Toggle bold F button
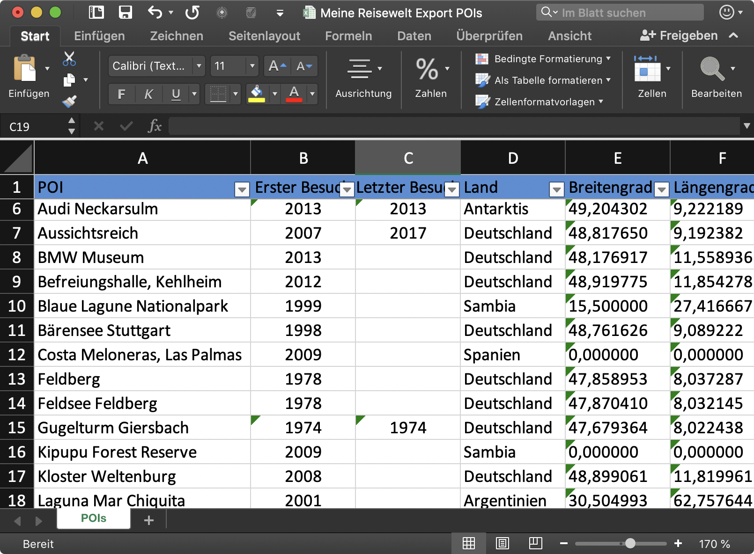 [121, 94]
